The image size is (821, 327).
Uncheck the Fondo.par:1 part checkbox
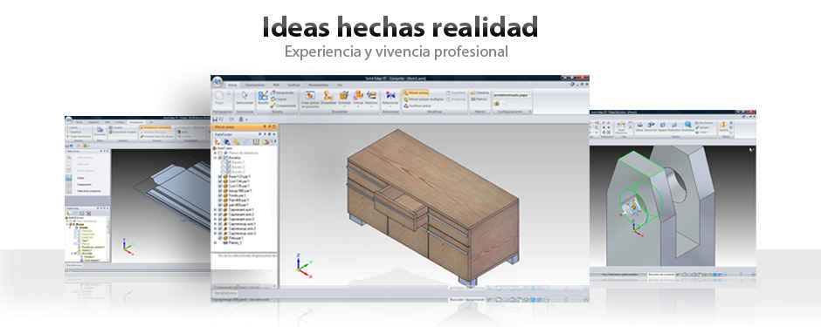[x=220, y=195]
